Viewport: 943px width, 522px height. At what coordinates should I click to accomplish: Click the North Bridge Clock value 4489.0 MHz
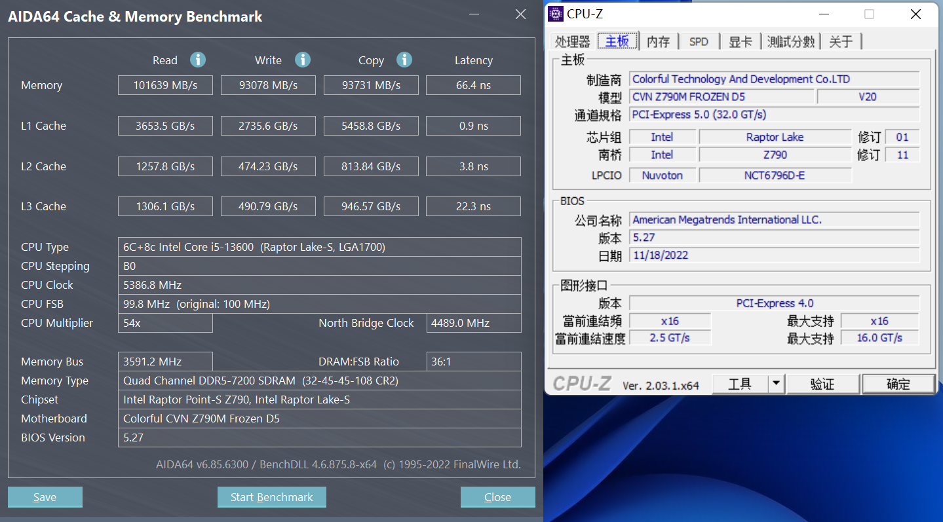point(474,323)
